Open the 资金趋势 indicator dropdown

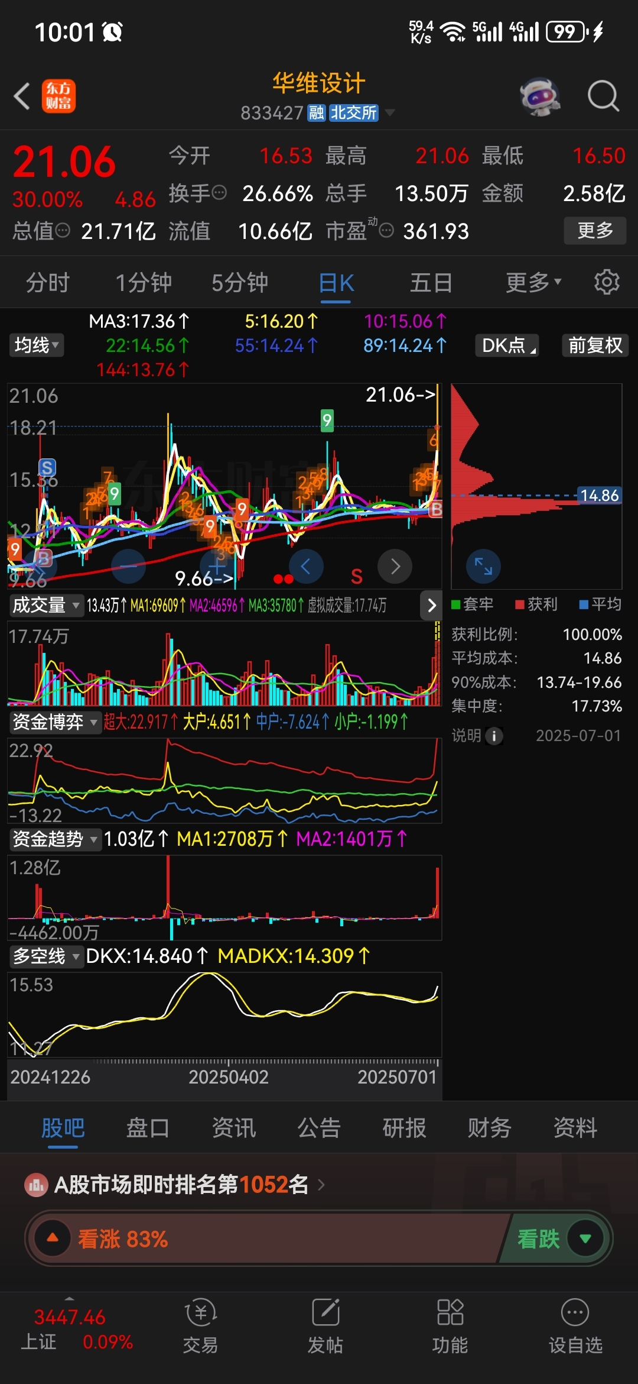55,839
